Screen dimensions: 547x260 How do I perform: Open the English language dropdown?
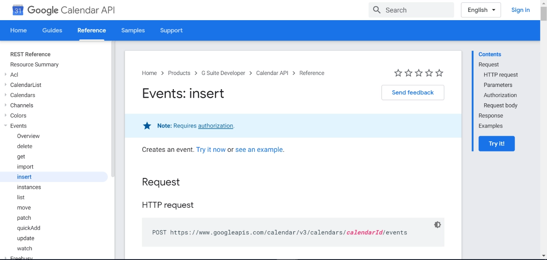point(481,10)
